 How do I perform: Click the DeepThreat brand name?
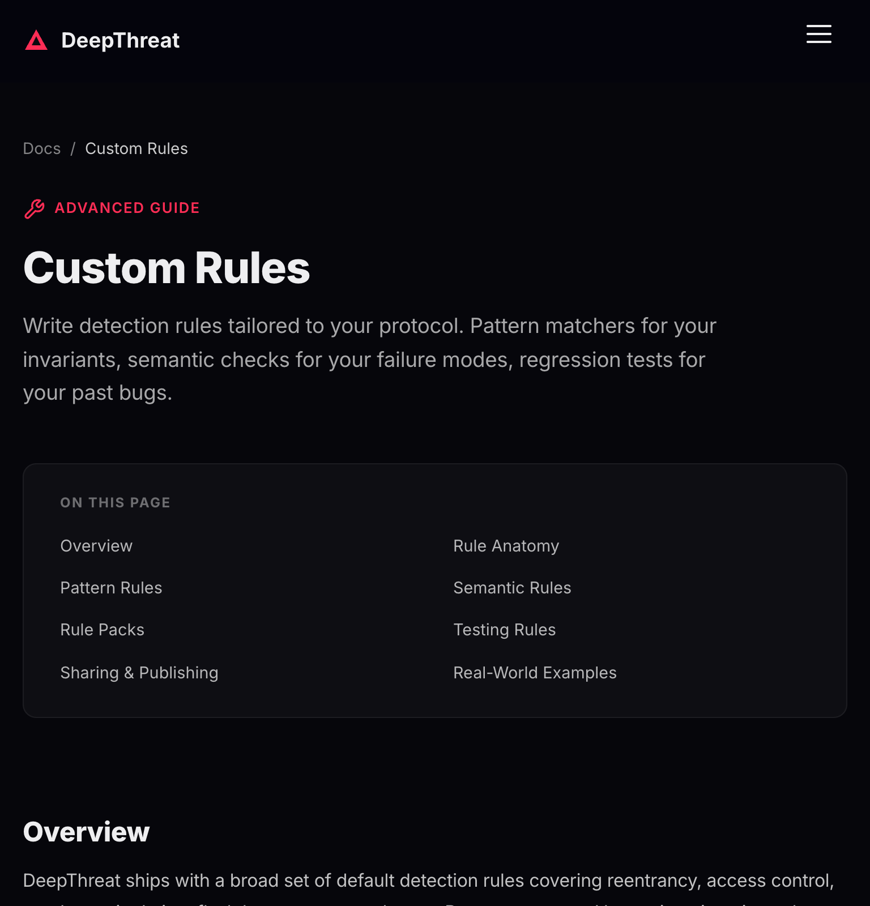point(120,40)
